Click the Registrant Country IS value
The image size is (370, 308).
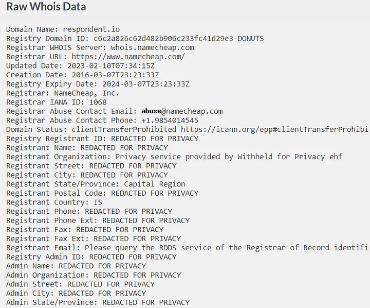(x=98, y=202)
